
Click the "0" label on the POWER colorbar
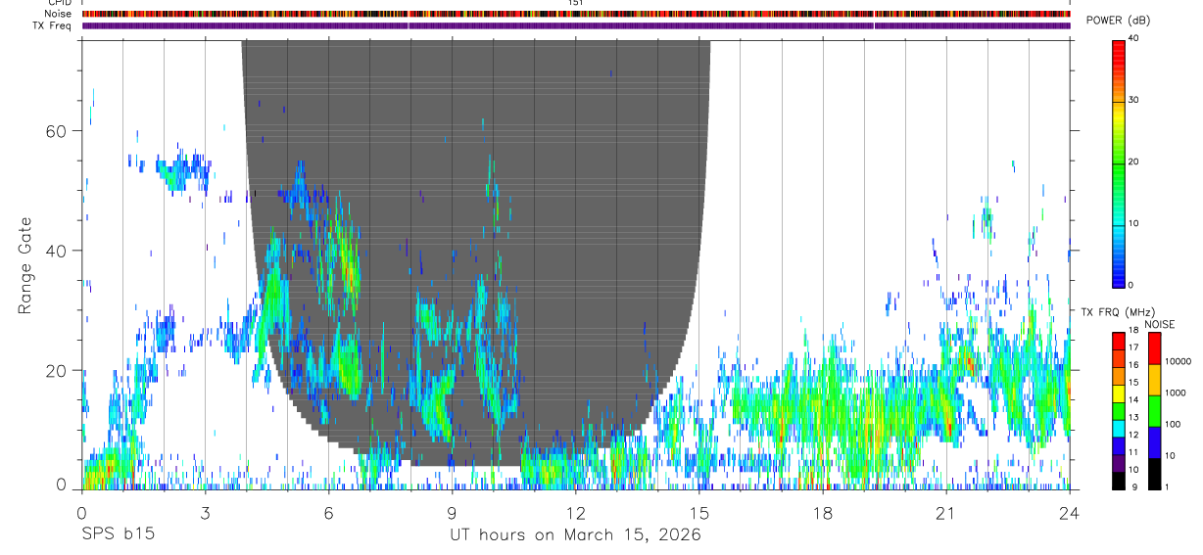click(1131, 285)
